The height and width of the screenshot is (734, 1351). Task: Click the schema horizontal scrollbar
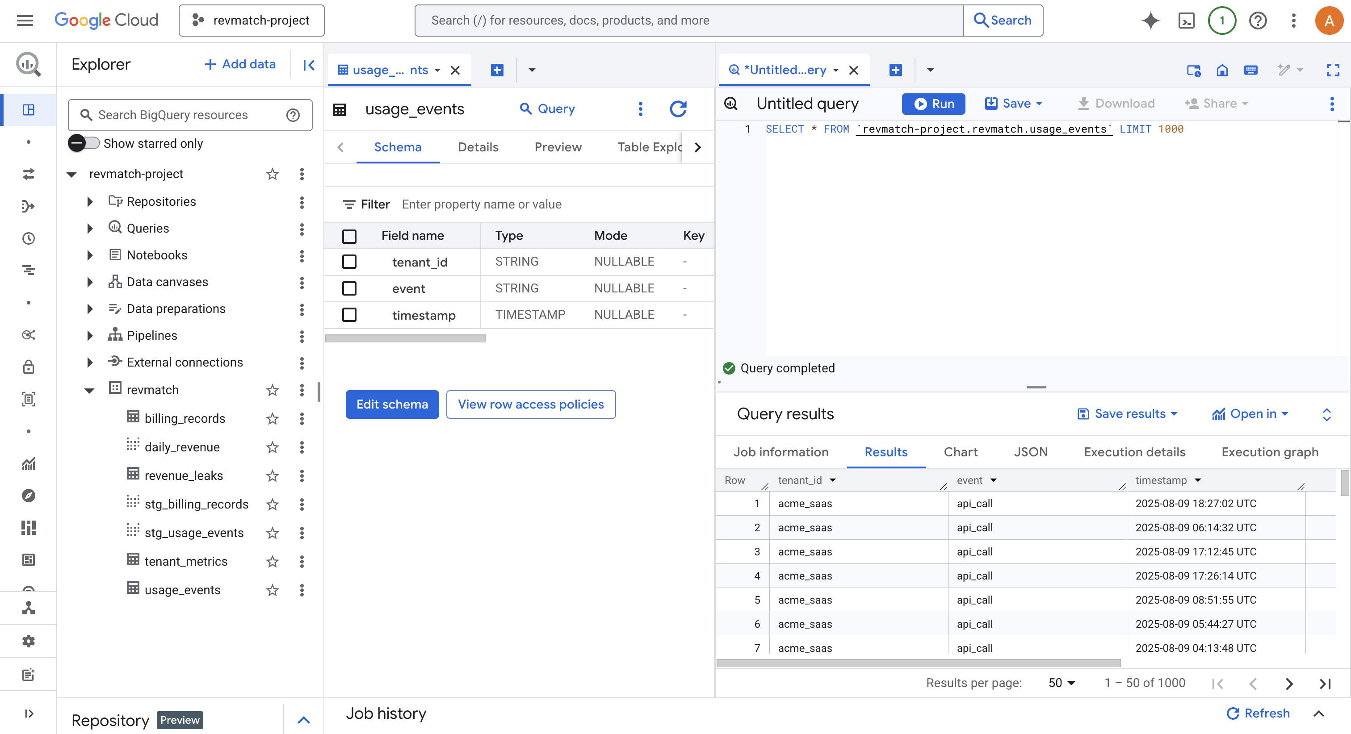coord(405,339)
